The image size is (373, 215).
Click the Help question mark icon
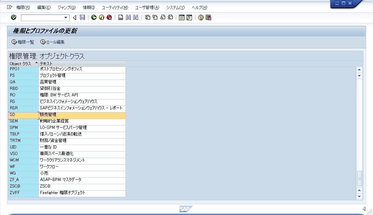(x=201, y=17)
